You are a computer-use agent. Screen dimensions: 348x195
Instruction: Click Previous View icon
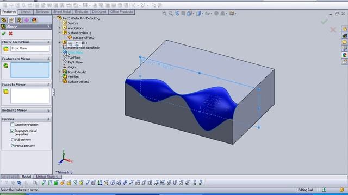[177, 13]
